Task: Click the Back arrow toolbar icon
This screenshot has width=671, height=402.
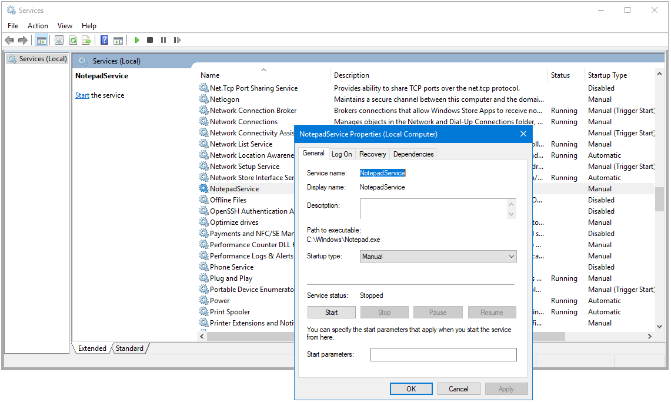Action: point(9,40)
